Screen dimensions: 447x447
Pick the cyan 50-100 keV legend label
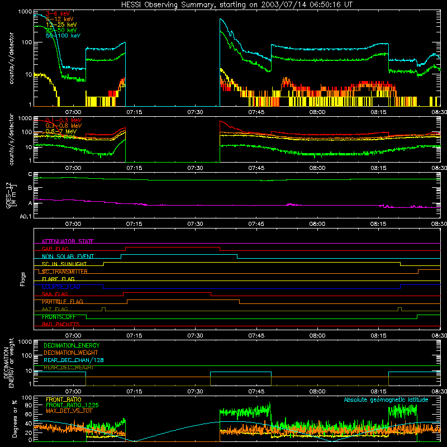coord(63,36)
